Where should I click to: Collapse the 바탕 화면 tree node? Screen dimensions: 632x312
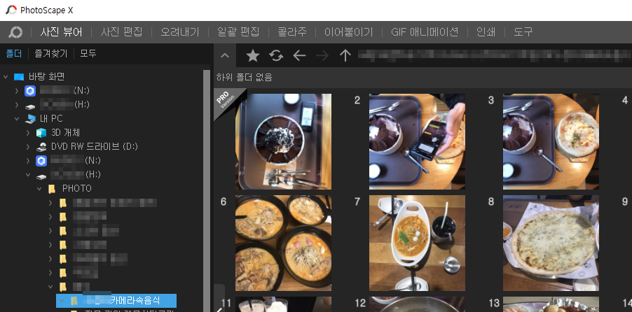click(6, 76)
